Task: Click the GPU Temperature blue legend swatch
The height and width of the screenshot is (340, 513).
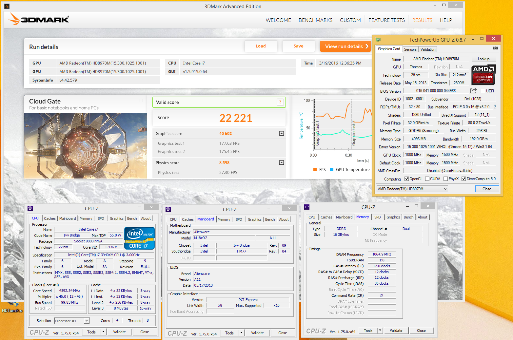Action: pyautogui.click(x=332, y=170)
